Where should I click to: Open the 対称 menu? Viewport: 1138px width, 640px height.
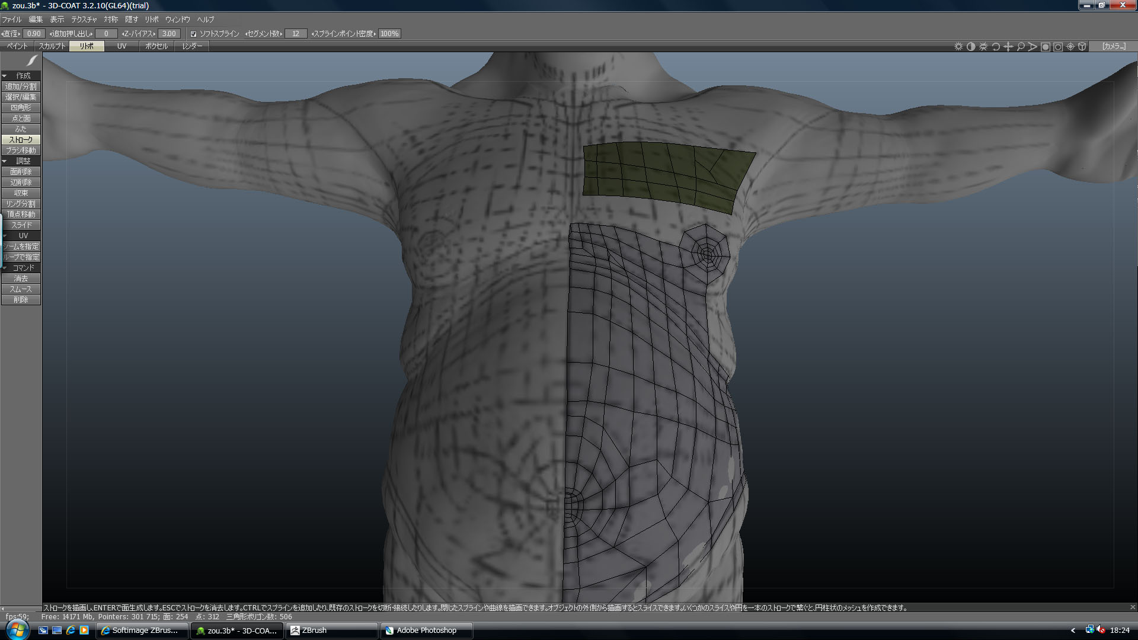pyautogui.click(x=111, y=20)
